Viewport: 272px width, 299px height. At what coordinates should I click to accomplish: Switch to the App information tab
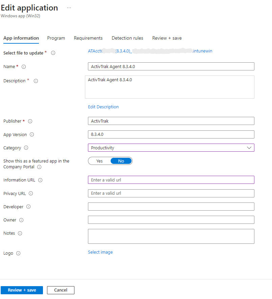click(21, 38)
